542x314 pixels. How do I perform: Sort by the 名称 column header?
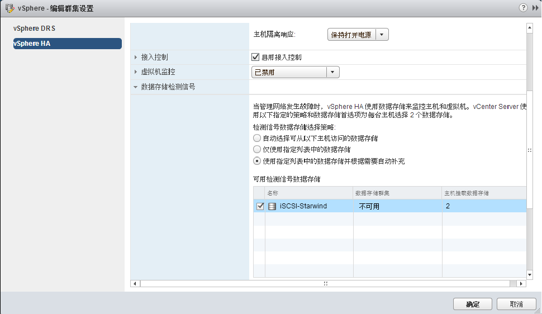[x=309, y=193]
